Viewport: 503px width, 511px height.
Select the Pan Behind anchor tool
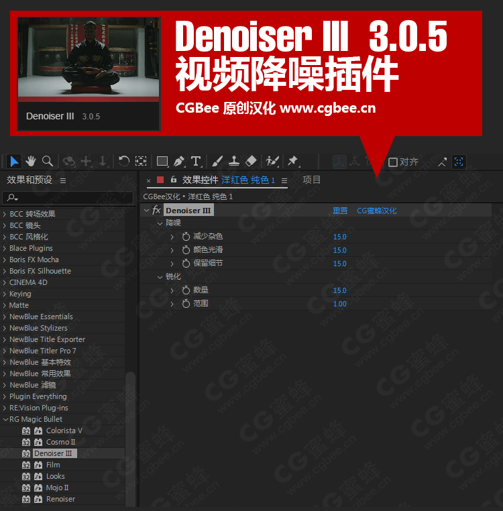point(141,162)
